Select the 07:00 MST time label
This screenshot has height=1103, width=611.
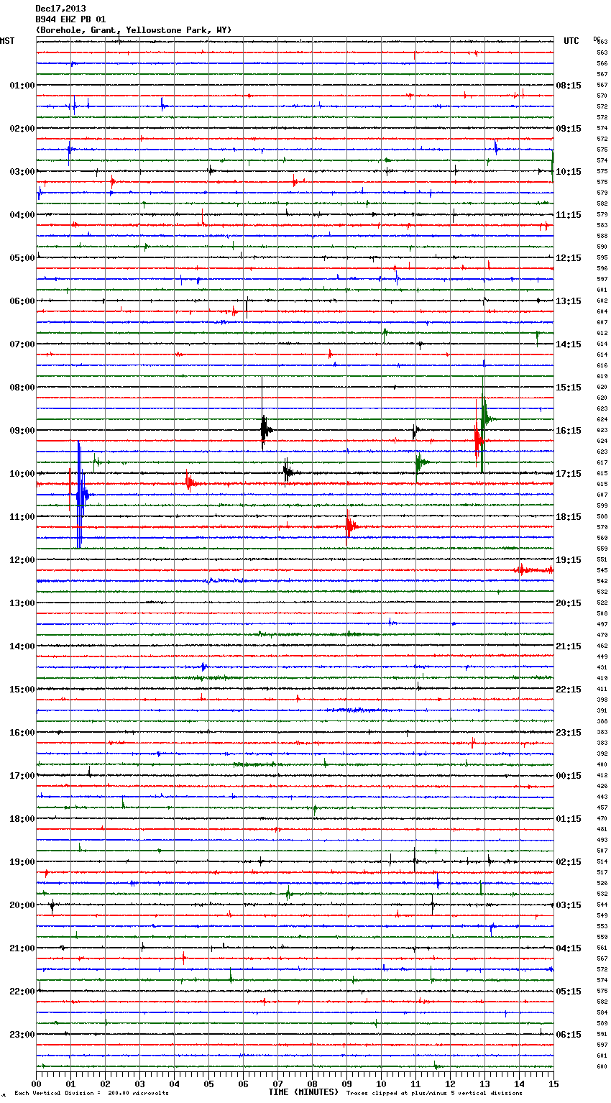click(x=22, y=344)
